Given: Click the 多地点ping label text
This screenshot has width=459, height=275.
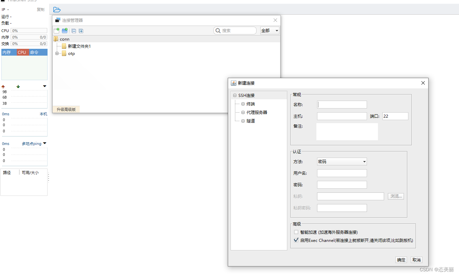Looking at the screenshot, I should (x=31, y=144).
